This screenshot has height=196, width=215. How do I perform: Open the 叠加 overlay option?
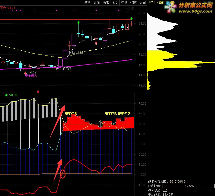[97, 3]
